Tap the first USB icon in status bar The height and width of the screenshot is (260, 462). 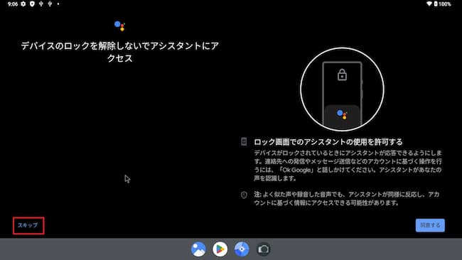[41, 4]
